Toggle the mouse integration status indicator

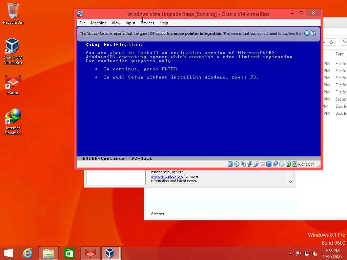pos(288,164)
